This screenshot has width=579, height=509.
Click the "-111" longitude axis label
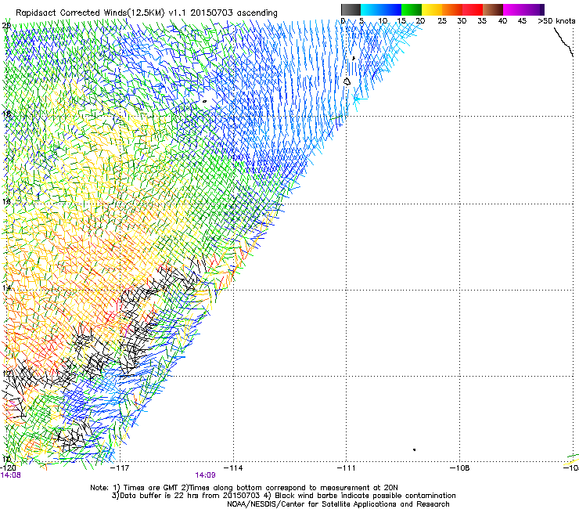click(347, 468)
